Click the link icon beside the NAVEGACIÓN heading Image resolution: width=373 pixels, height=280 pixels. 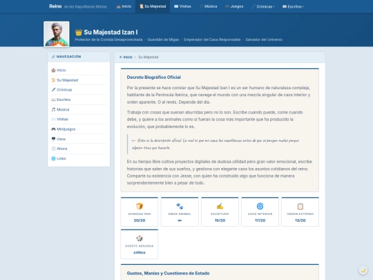[53, 57]
